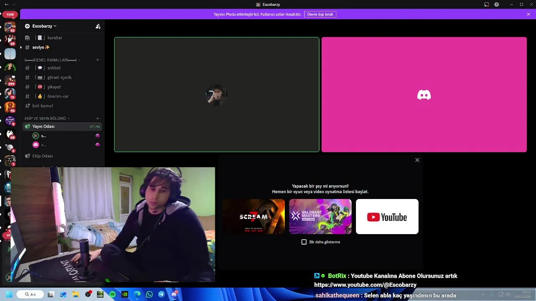Check the 'Bir daha gösterme' checkbox
536x301 pixels.
[x=304, y=242]
